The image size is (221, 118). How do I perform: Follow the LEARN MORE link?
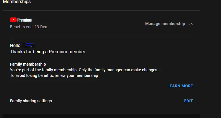point(180,86)
